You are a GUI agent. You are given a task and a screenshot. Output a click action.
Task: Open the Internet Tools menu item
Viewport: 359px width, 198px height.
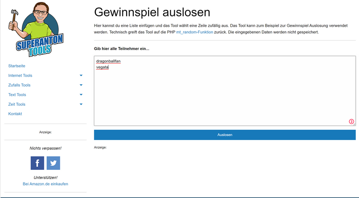click(x=20, y=75)
